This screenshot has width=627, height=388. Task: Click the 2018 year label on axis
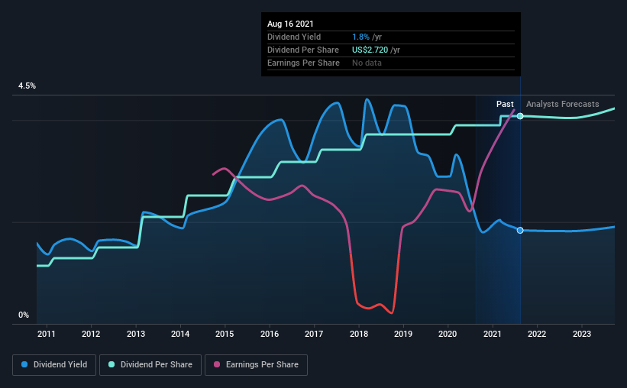pos(359,334)
